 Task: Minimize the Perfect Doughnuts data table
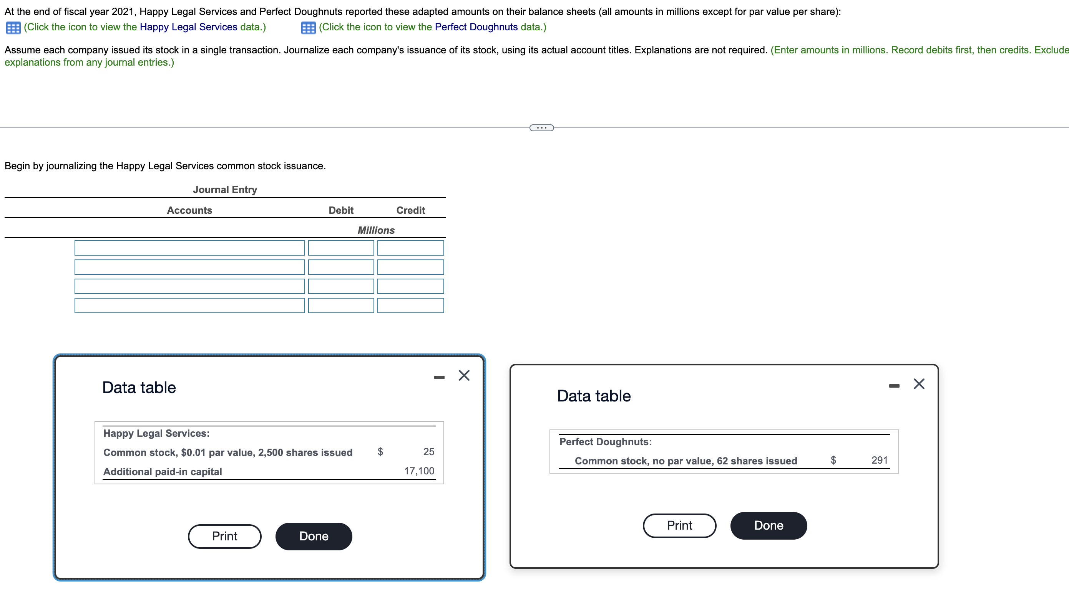pos(894,386)
